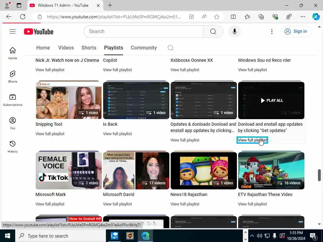Click the YouTube logo
The image size is (323, 242).
click(x=38, y=32)
